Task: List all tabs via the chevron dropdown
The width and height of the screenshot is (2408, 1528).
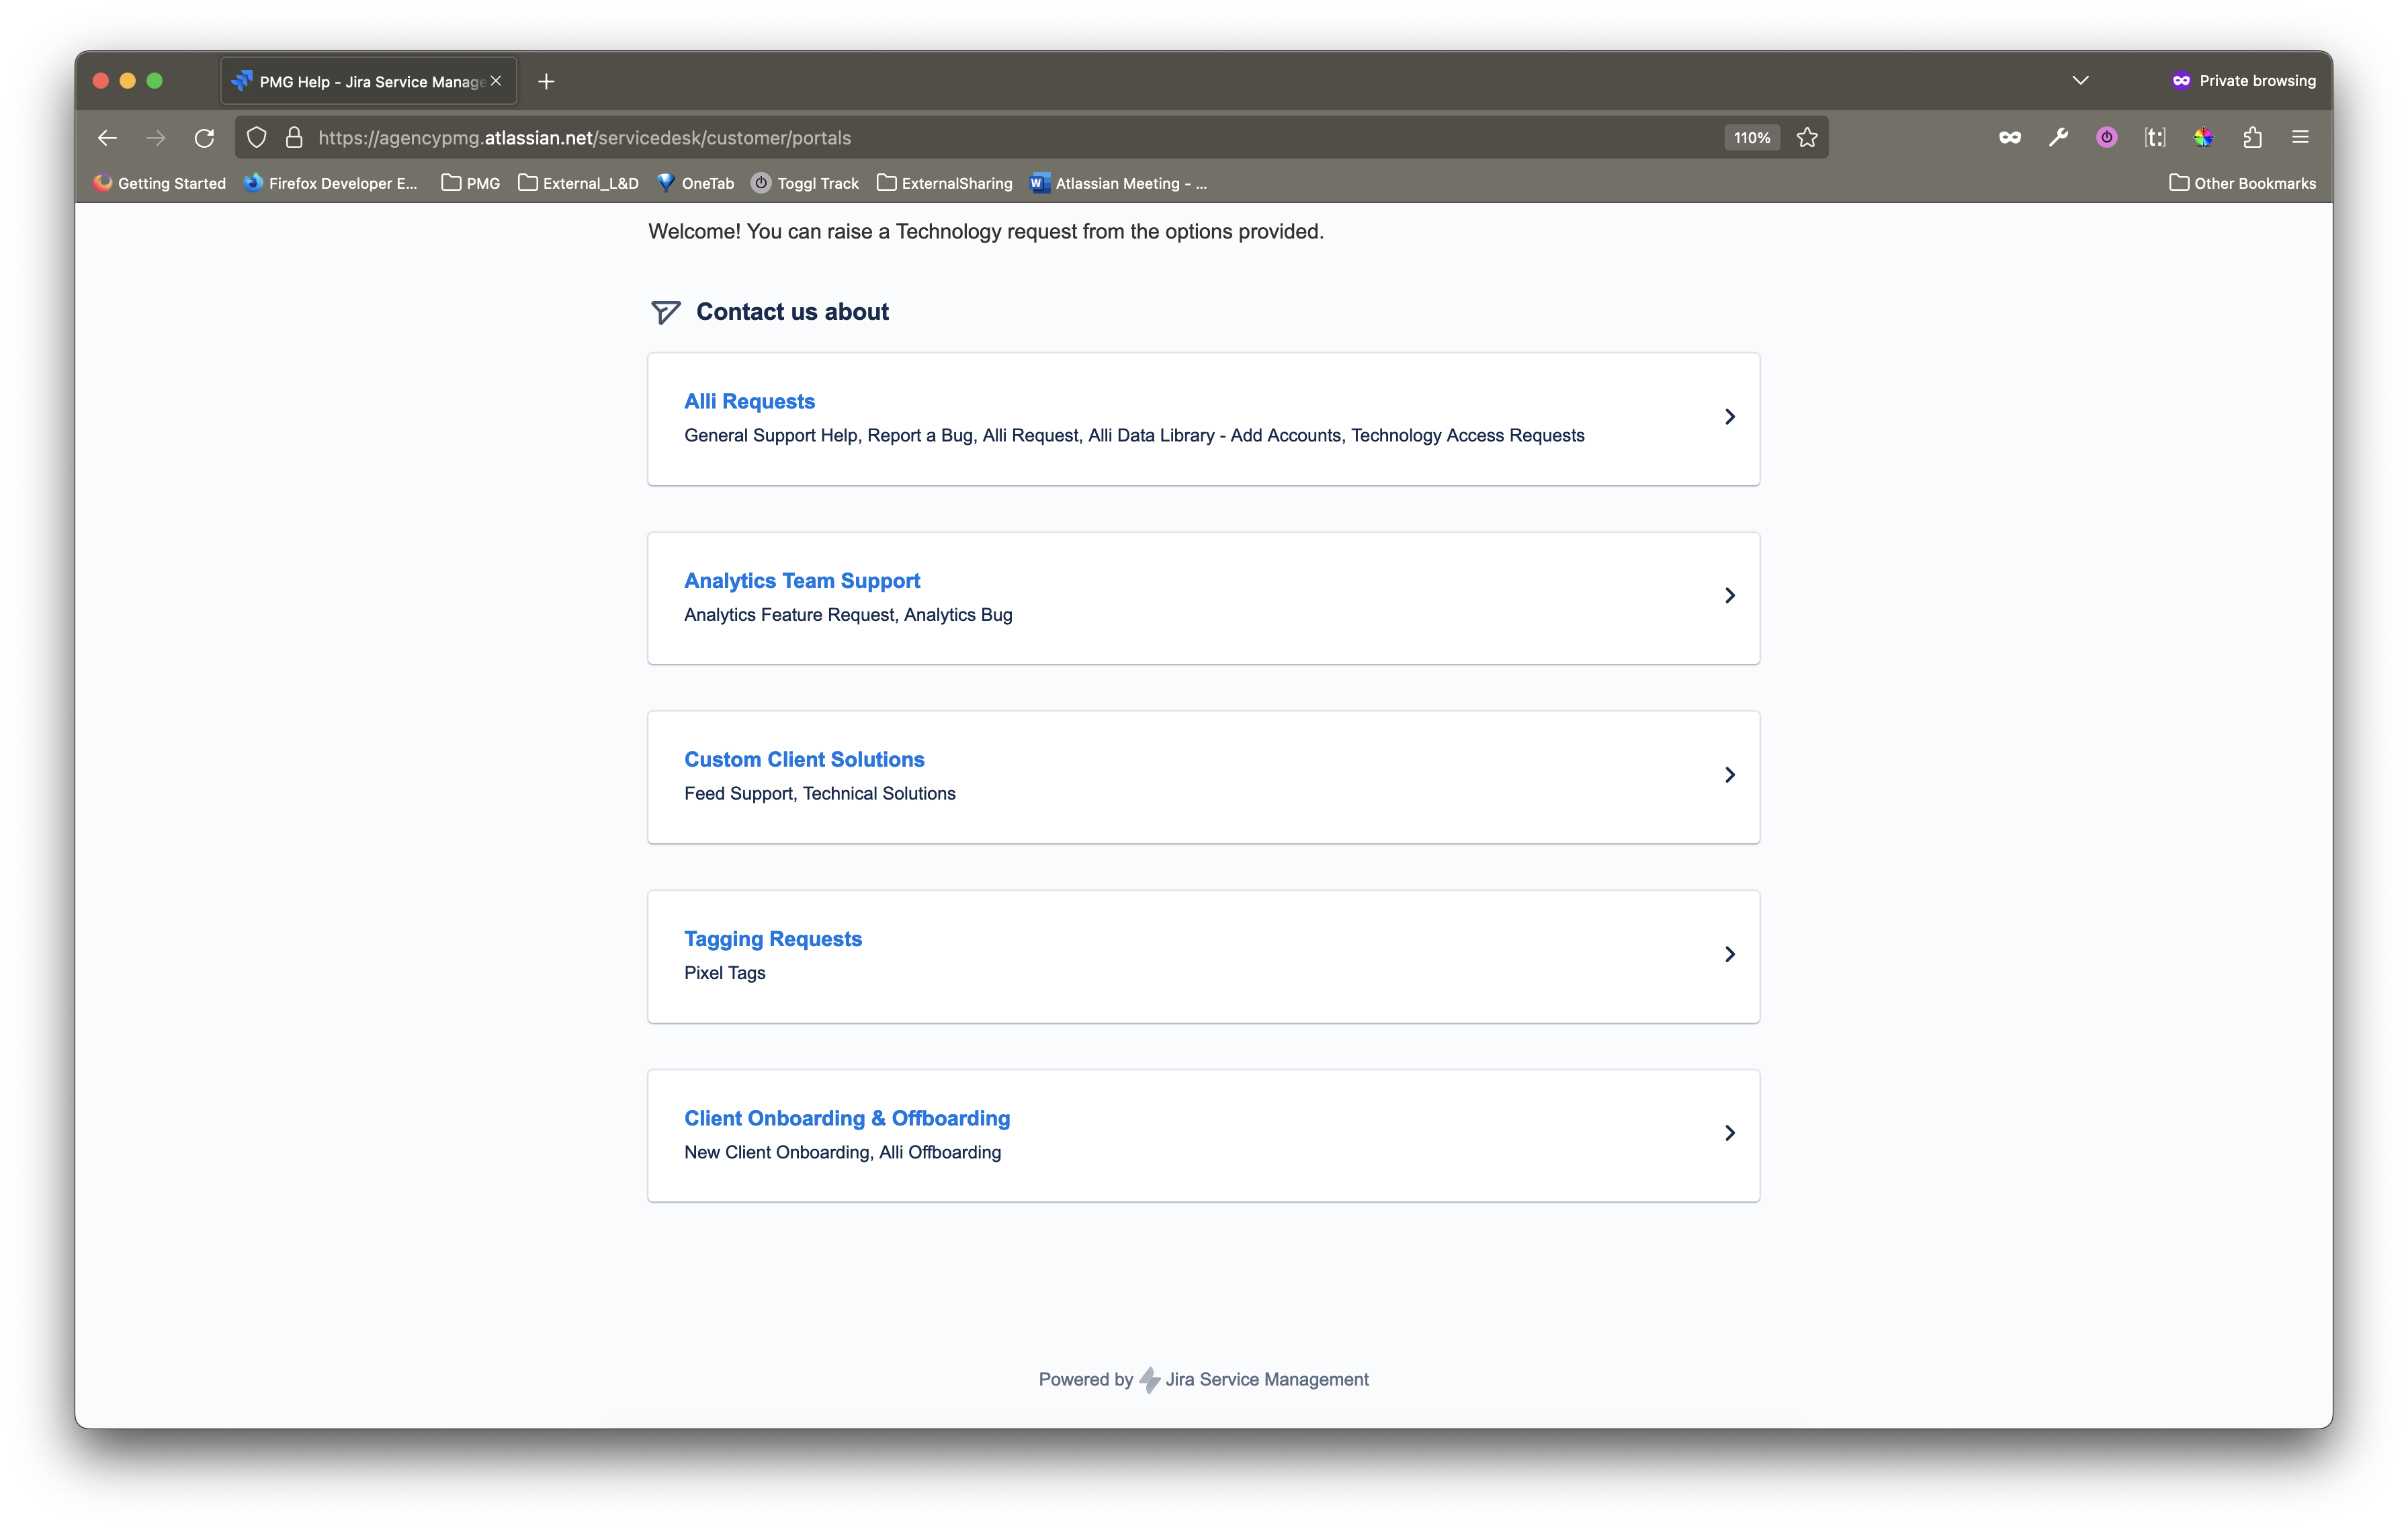Action: tap(2081, 81)
